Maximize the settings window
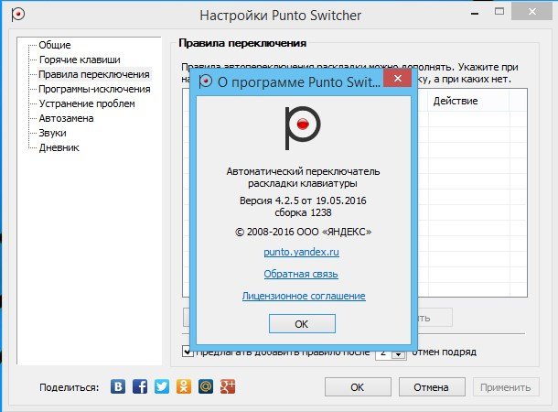558x412 pixels. coord(499,12)
